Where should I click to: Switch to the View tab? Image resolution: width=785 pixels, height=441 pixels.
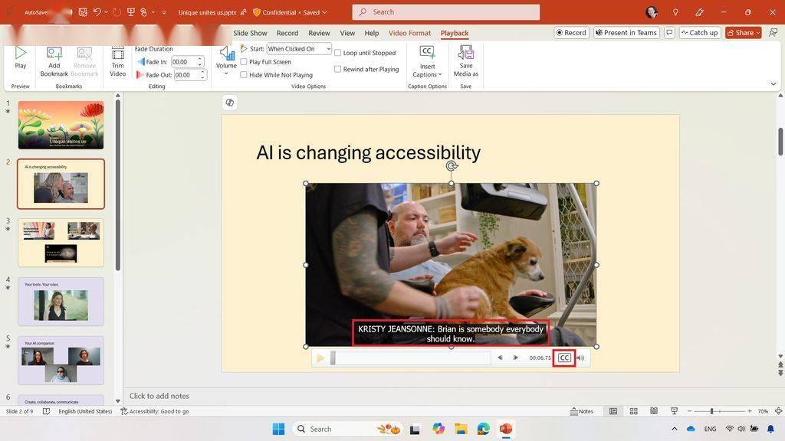(x=347, y=33)
